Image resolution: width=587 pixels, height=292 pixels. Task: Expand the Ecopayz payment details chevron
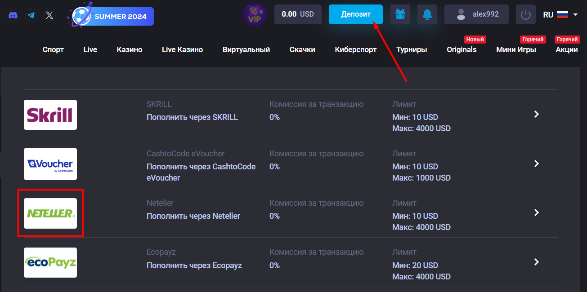(536, 261)
